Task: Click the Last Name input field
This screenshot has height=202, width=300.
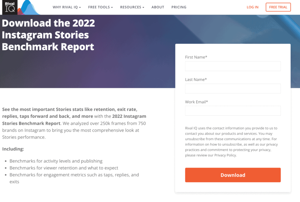Action: point(233,88)
